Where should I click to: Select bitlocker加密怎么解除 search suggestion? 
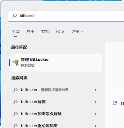pyautogui.click(x=55, y=114)
